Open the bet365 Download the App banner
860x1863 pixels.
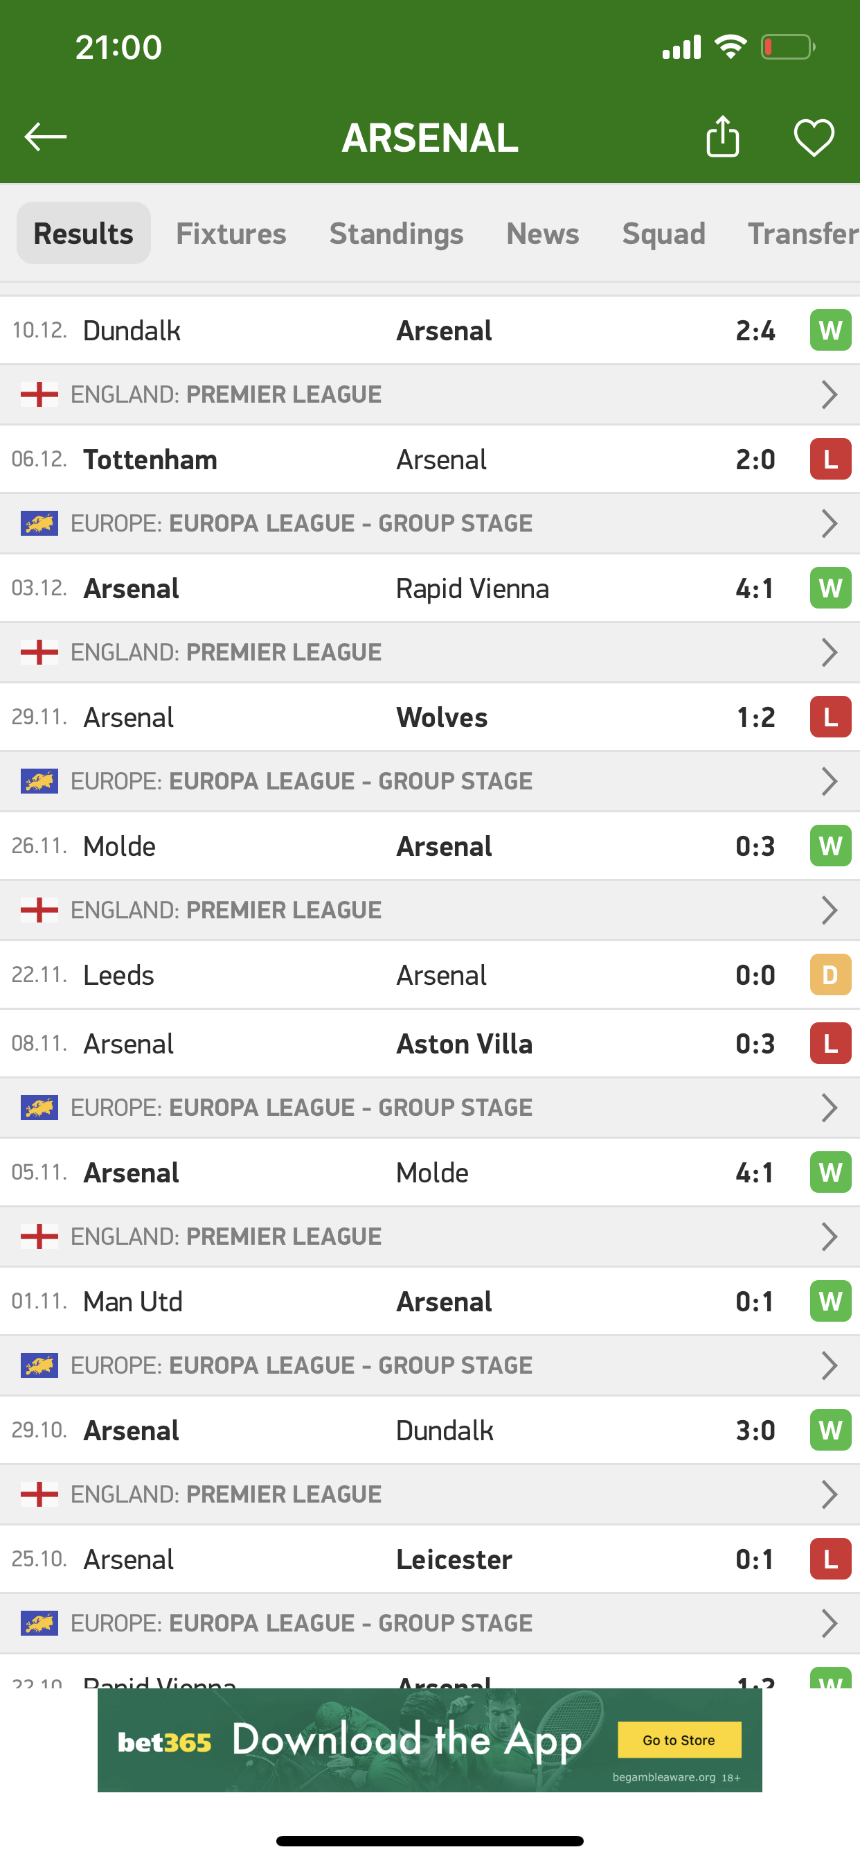pyautogui.click(x=430, y=1740)
